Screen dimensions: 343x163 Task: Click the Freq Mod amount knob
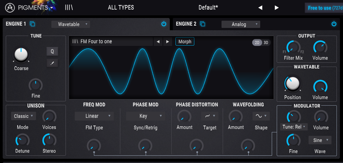(x=94, y=145)
